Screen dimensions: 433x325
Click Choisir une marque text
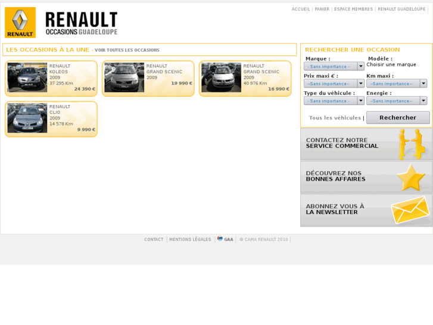[x=391, y=64]
